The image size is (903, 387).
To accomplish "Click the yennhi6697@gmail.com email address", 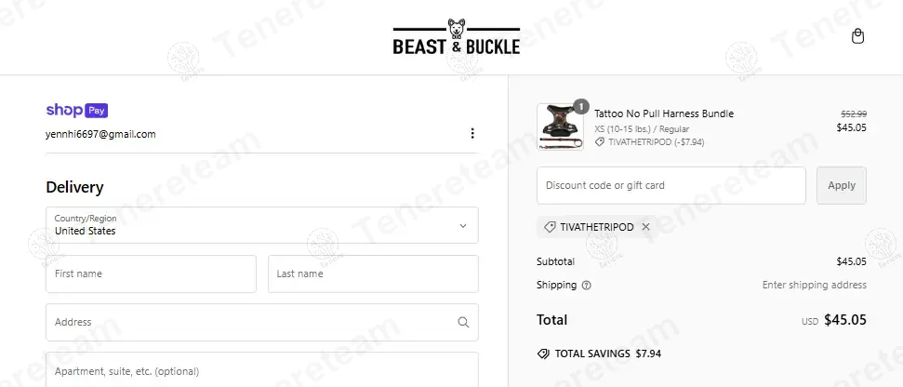I will click(100, 134).
